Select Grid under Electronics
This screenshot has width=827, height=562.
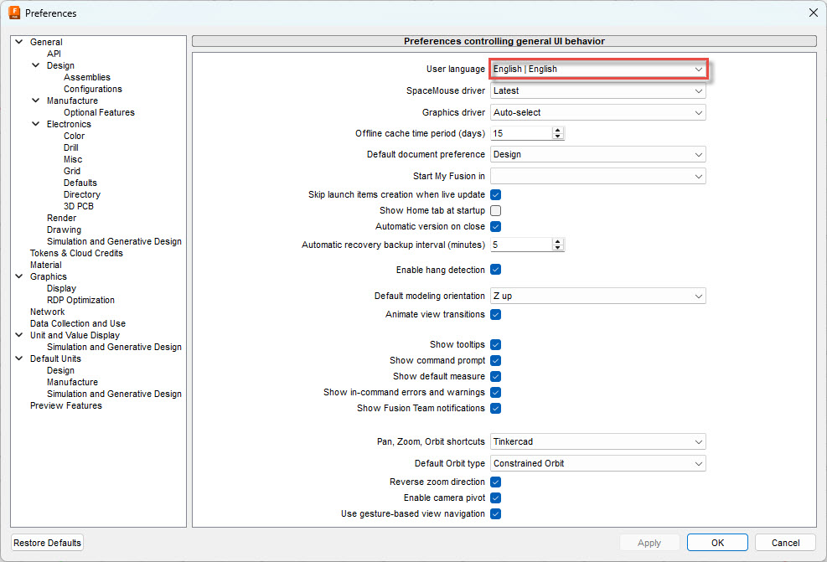tap(72, 171)
